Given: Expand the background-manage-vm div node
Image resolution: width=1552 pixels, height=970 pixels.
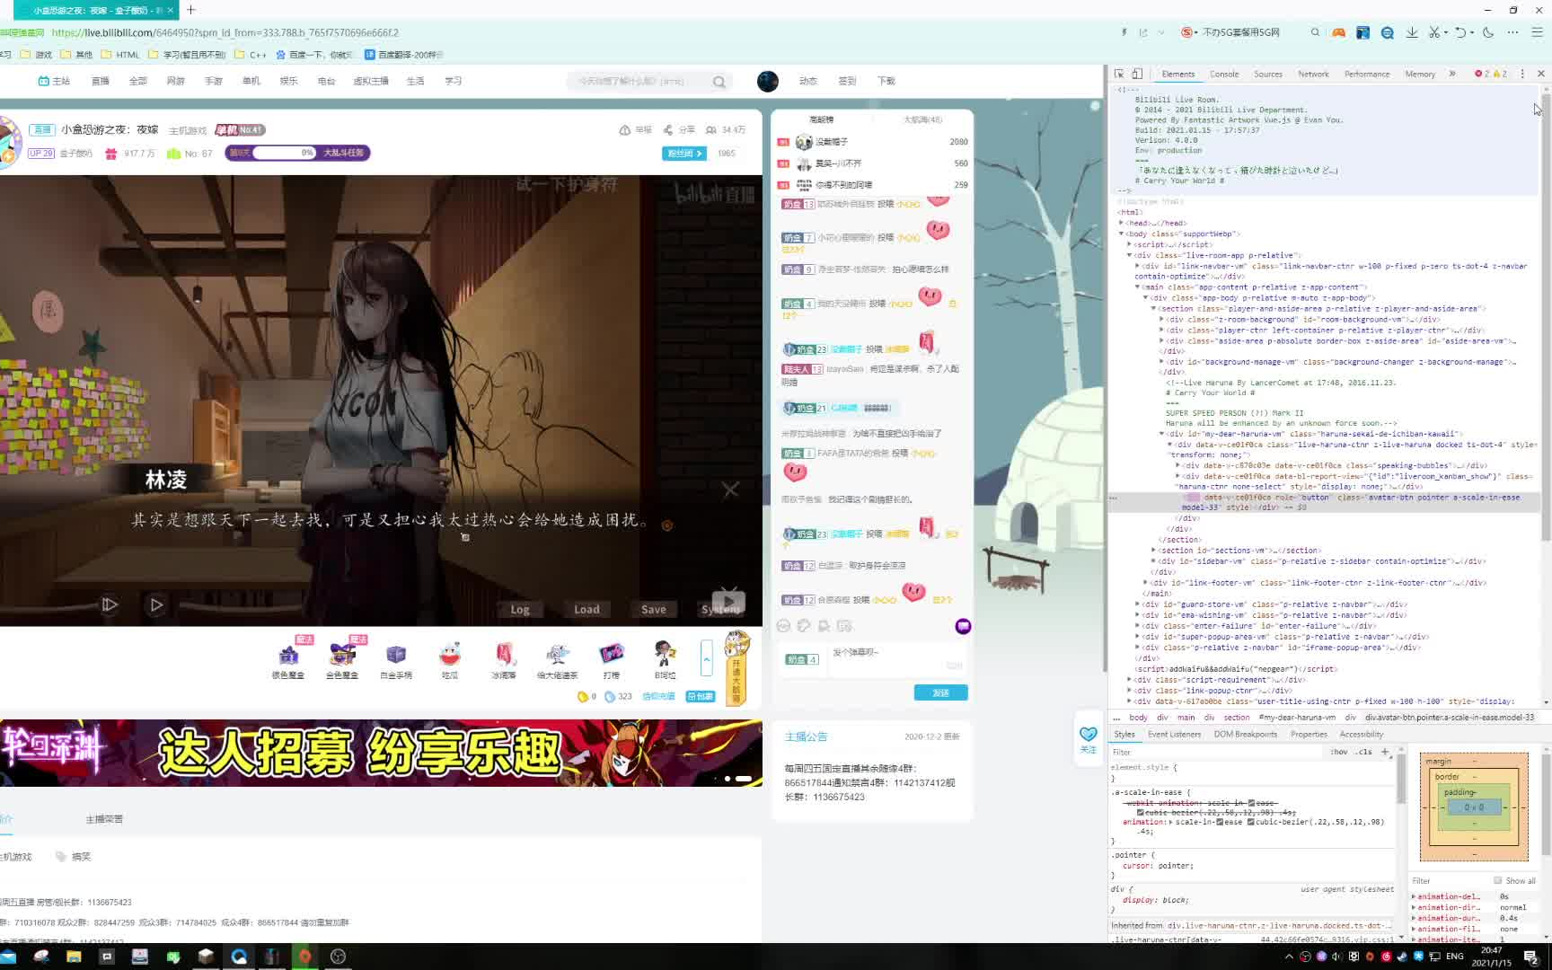Looking at the screenshot, I should [1161, 362].
